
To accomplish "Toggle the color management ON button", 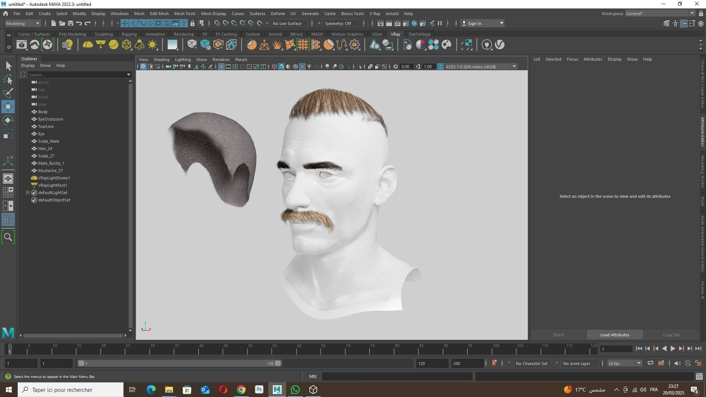I will click(441, 67).
